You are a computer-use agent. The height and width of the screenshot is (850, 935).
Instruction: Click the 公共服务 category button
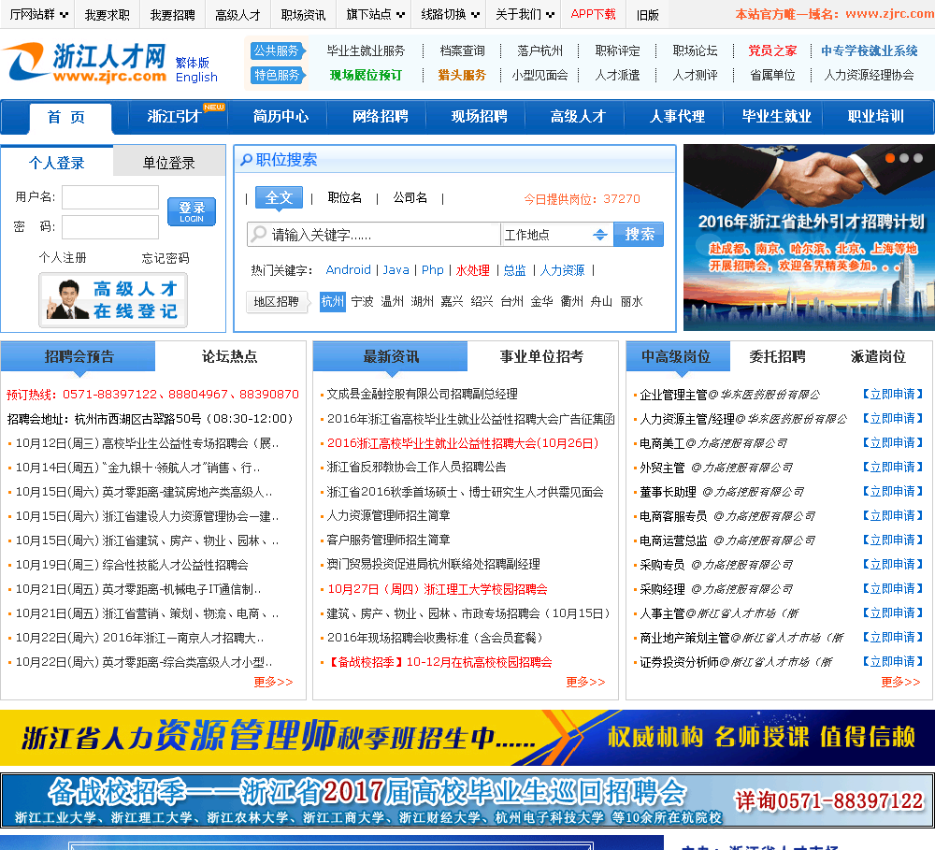tap(278, 50)
